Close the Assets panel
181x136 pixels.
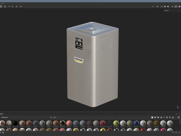179,114
